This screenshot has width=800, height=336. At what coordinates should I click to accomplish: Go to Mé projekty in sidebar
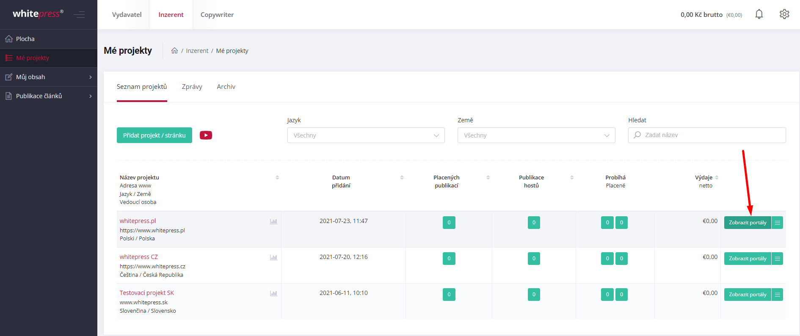49,58
